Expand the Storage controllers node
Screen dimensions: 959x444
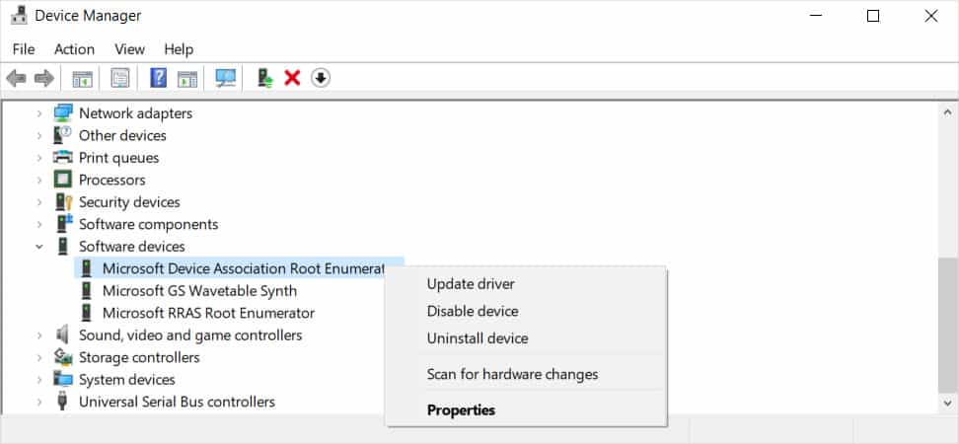39,357
